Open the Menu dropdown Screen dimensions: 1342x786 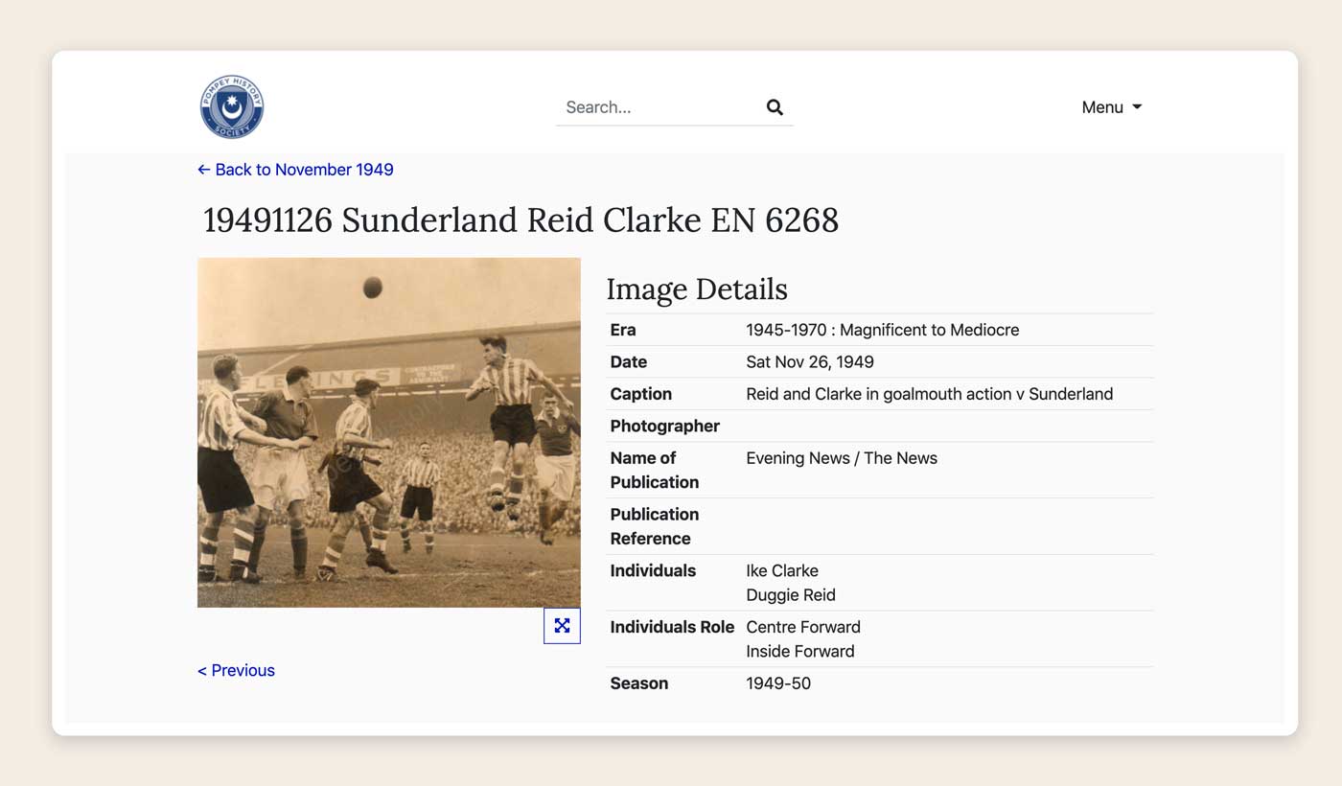(1111, 107)
